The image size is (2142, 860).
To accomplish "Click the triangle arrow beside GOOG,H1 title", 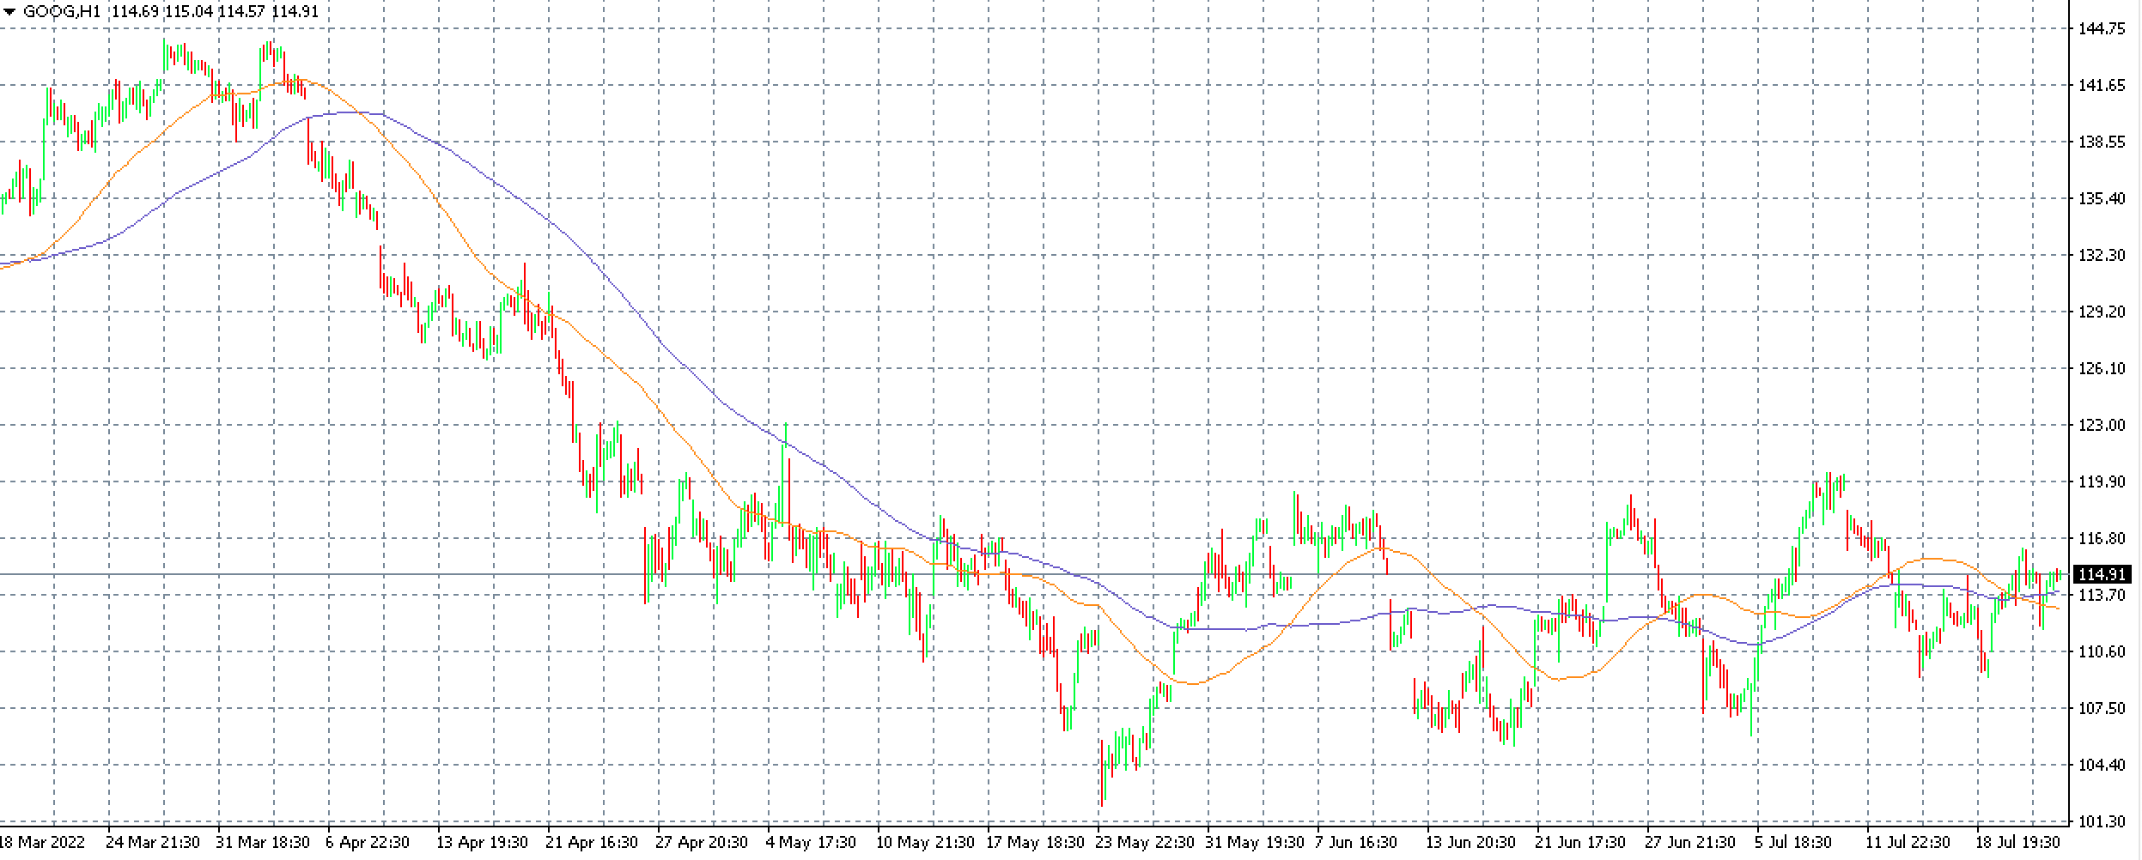I will 10,12.
